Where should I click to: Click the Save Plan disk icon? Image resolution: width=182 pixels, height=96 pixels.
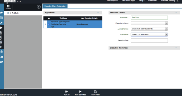(95, 92)
